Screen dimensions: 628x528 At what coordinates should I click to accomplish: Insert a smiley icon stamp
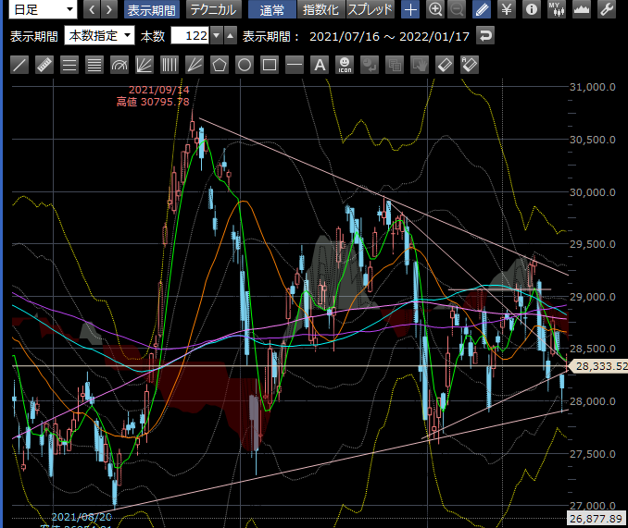(x=345, y=65)
